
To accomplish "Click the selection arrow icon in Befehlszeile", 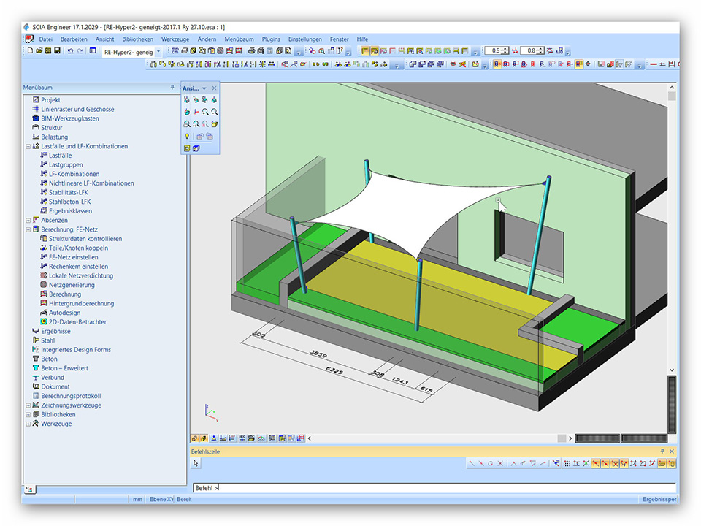I will [x=196, y=463].
